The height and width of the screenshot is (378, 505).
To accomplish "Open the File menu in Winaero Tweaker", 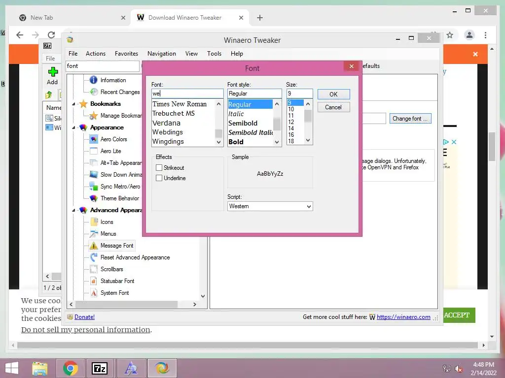I will click(73, 54).
